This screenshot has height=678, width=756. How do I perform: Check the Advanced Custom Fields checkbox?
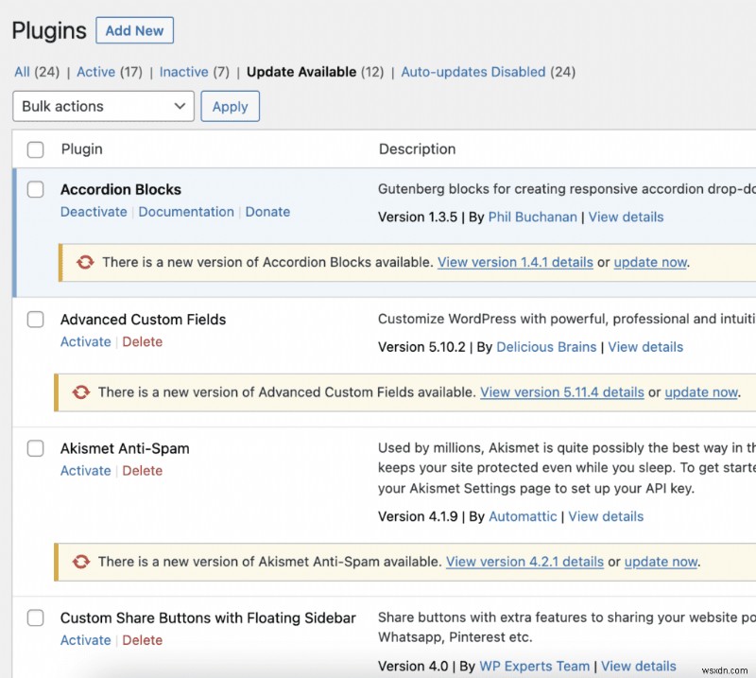pos(35,320)
